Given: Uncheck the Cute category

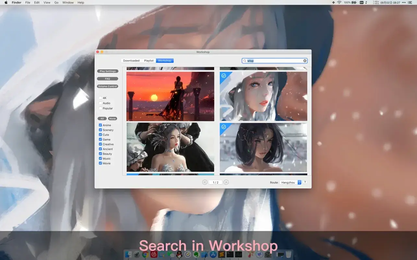Looking at the screenshot, I should [100, 135].
